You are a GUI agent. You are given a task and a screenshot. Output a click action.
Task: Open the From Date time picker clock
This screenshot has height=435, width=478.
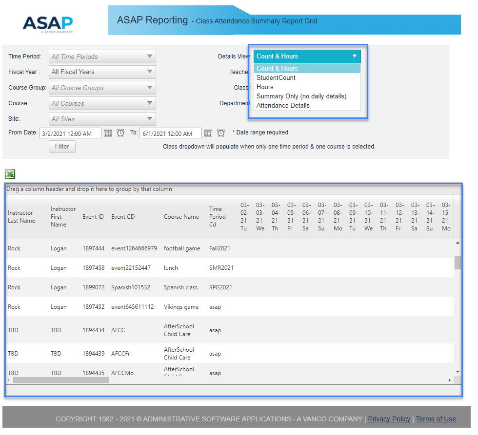click(120, 133)
